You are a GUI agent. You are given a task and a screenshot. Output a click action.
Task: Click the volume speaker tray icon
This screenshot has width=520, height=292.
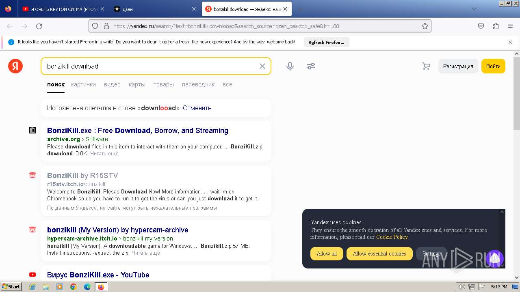click(x=462, y=287)
